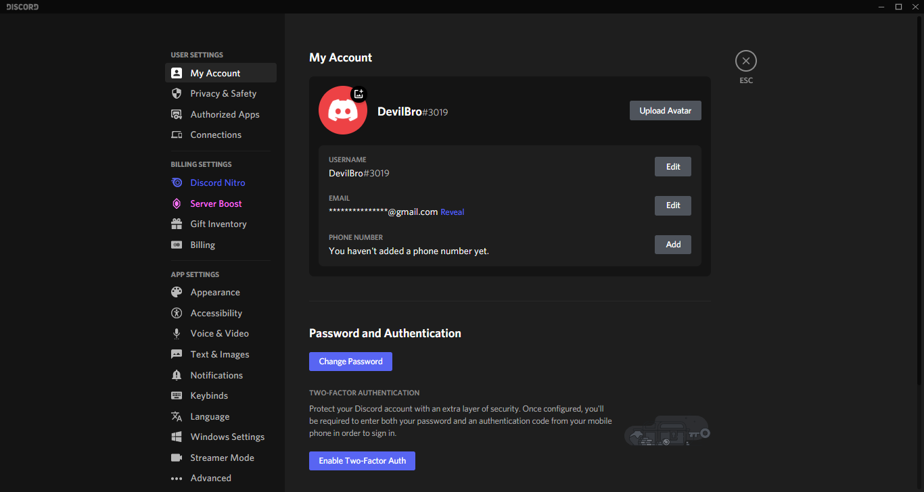Image resolution: width=924 pixels, height=492 pixels.
Task: Open Privacy & Safety settings
Action: pyautogui.click(x=221, y=93)
